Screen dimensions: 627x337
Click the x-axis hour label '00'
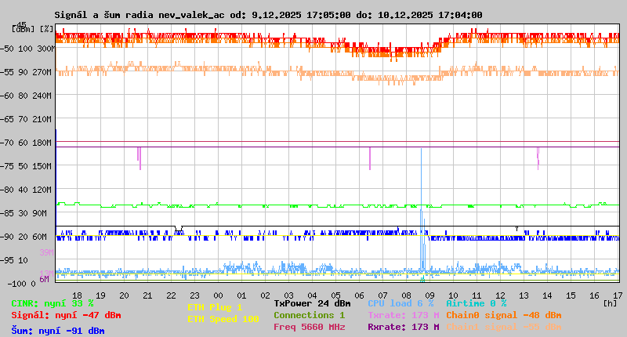point(218,295)
